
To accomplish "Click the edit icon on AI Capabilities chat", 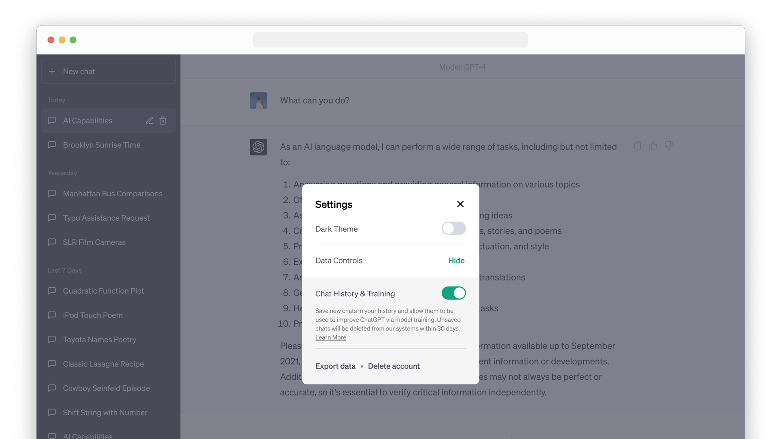I will tap(150, 121).
